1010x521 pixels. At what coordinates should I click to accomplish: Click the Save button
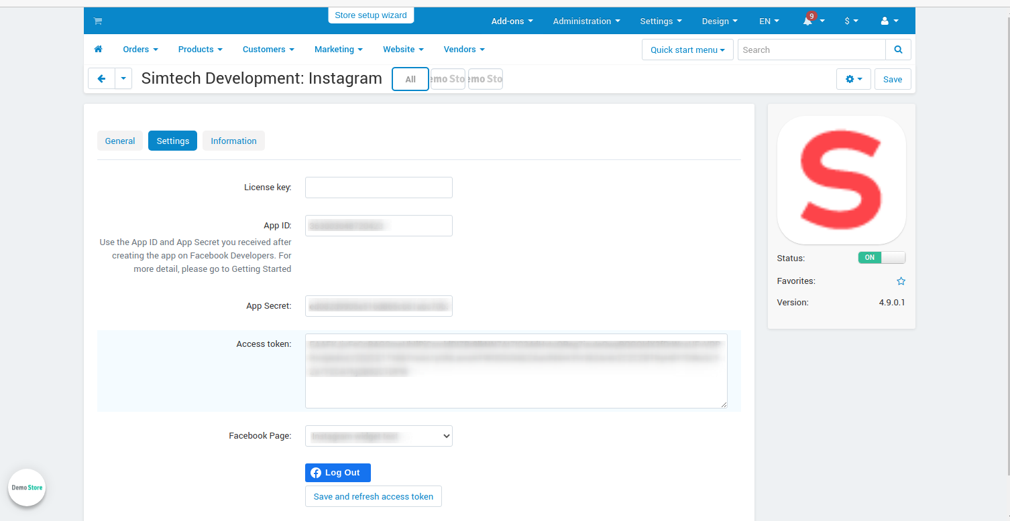(x=893, y=79)
